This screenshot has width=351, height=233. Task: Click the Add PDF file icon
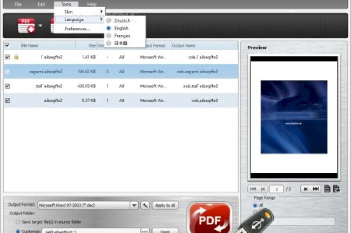pyautogui.click(x=26, y=25)
